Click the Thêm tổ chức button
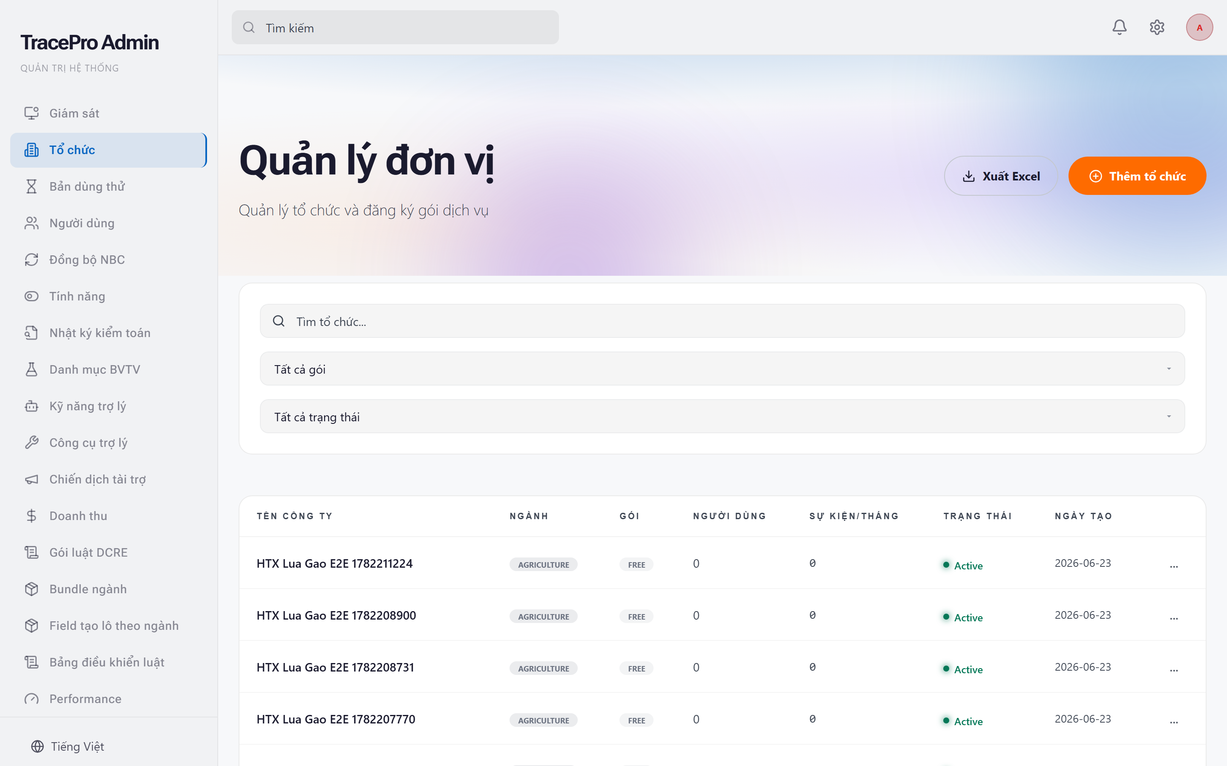Screen dimensions: 1227x766 (x=1137, y=176)
